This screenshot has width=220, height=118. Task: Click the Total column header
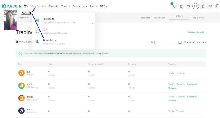[50, 64]
